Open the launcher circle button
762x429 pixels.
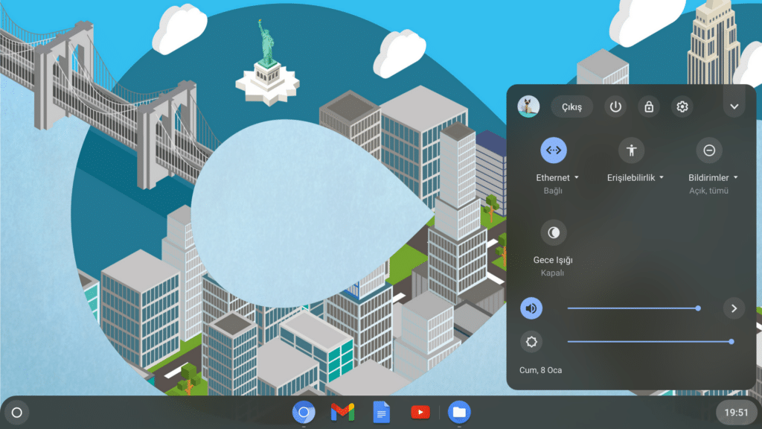pyautogui.click(x=16, y=413)
